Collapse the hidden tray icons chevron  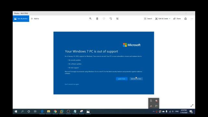[154, 111]
